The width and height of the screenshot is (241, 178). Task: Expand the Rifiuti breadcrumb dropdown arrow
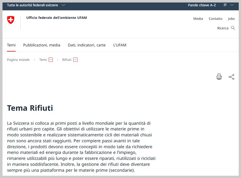point(75,60)
